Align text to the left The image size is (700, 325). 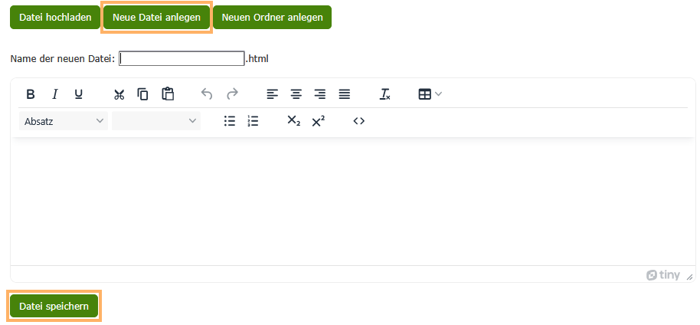[272, 94]
